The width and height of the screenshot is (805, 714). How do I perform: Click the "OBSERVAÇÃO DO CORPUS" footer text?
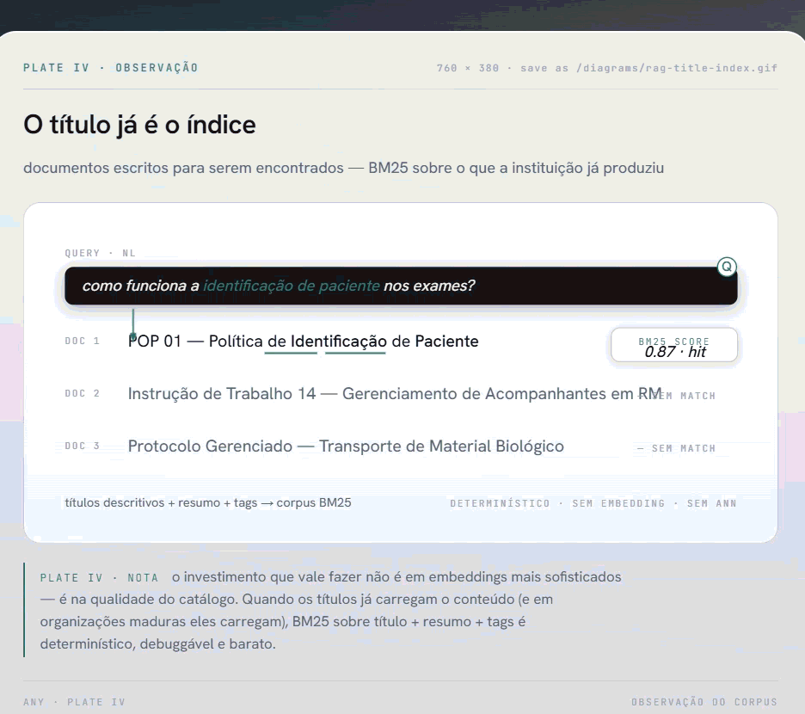tap(704, 702)
